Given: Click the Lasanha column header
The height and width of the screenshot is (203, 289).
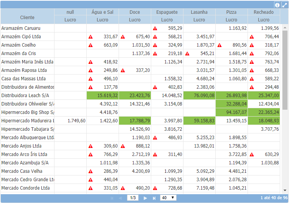Looking at the screenshot, I should 199,12.
